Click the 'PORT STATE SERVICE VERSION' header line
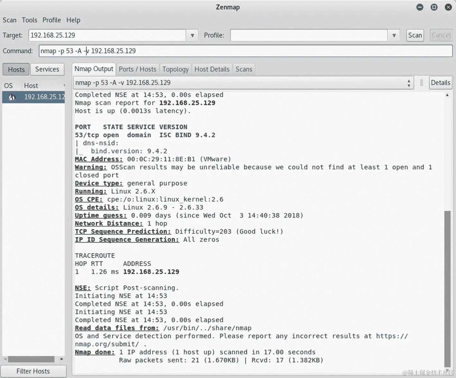 [131, 127]
